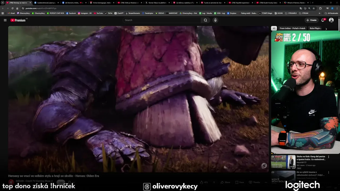The width and height of the screenshot is (340, 191).
Task: Show hidden bookmarks chevron
Action: coord(320,13)
